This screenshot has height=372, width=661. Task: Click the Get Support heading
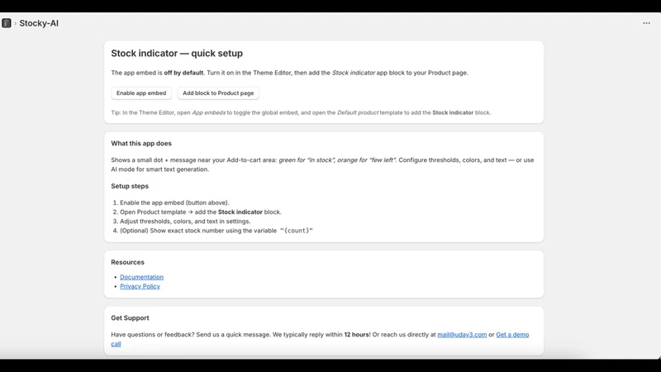[x=130, y=318]
